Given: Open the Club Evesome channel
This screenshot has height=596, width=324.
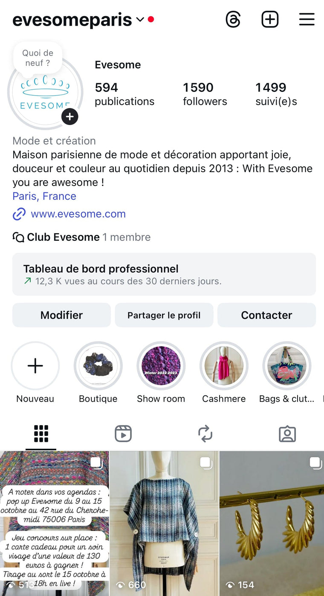Looking at the screenshot, I should pos(63,237).
